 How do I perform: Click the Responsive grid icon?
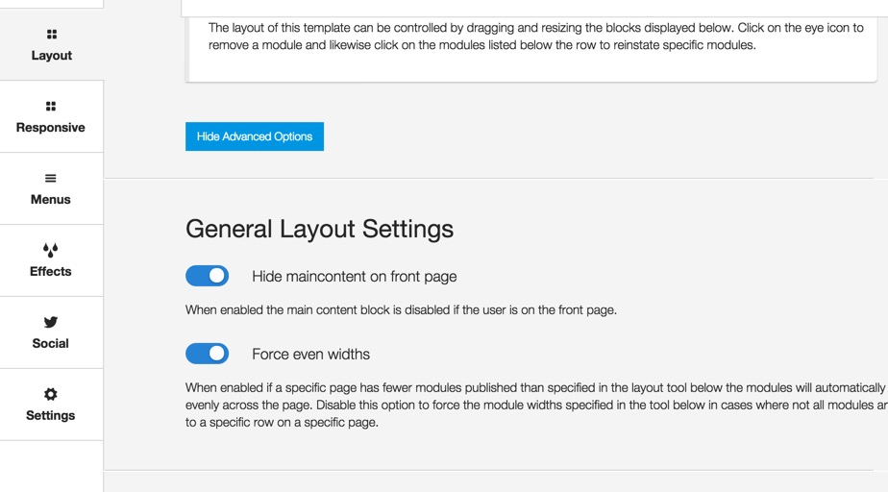tap(51, 107)
